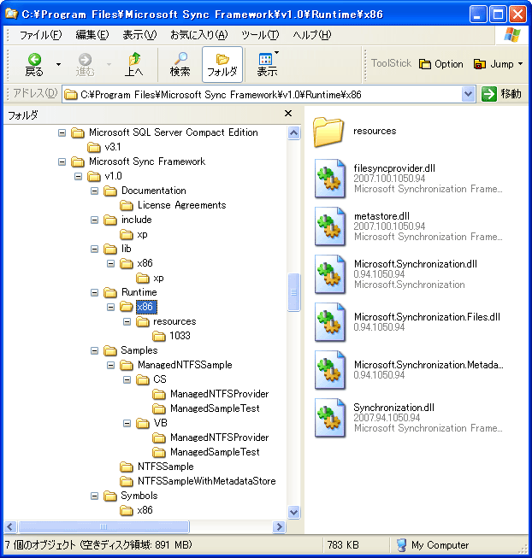
Task: Open the address bar dropdown arrow
Action: point(468,94)
